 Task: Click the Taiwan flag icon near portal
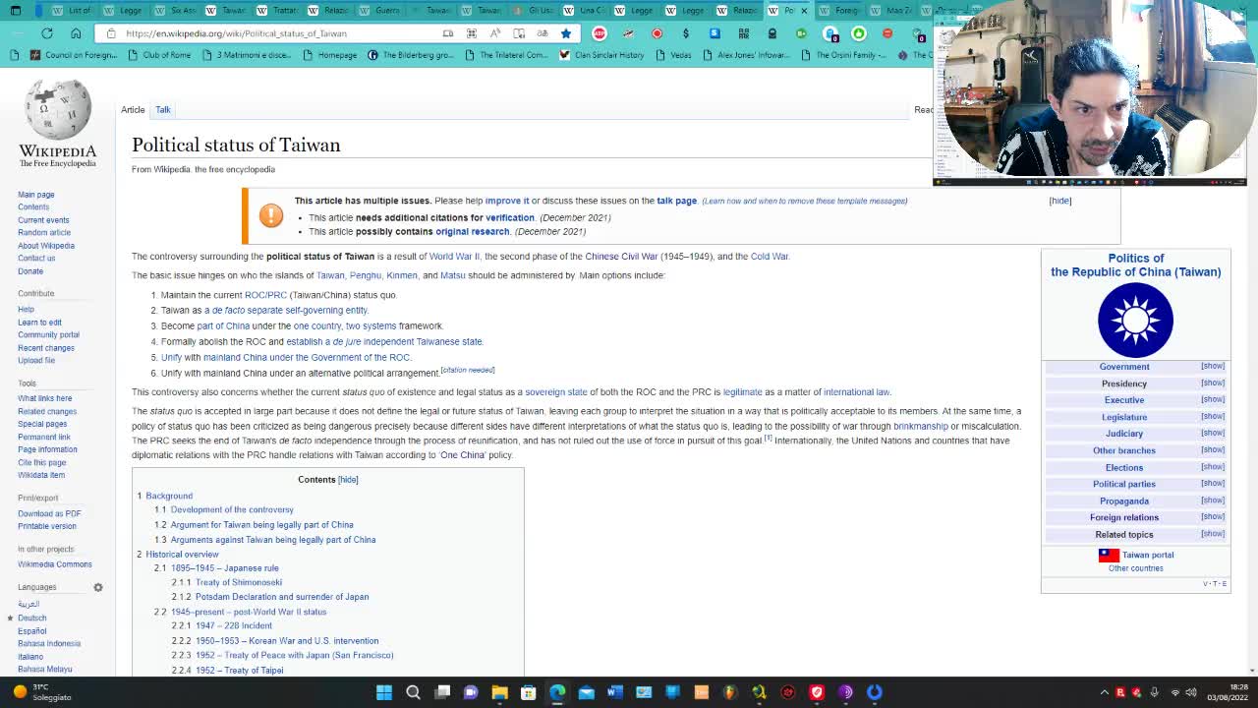point(1109,555)
